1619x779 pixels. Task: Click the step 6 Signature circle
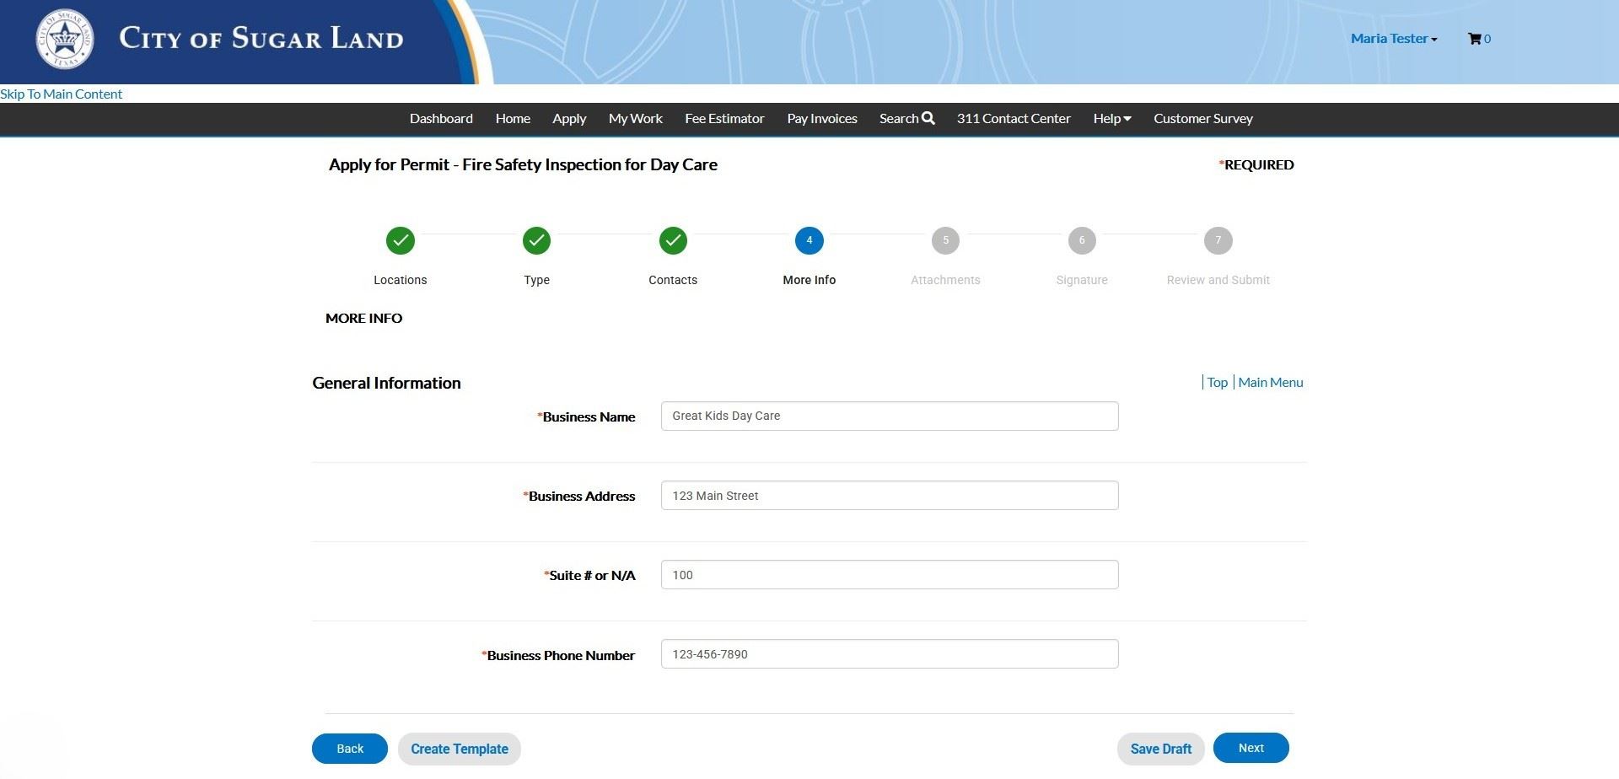pos(1082,241)
